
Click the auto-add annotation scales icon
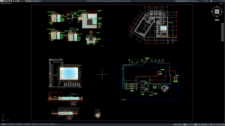(204, 125)
